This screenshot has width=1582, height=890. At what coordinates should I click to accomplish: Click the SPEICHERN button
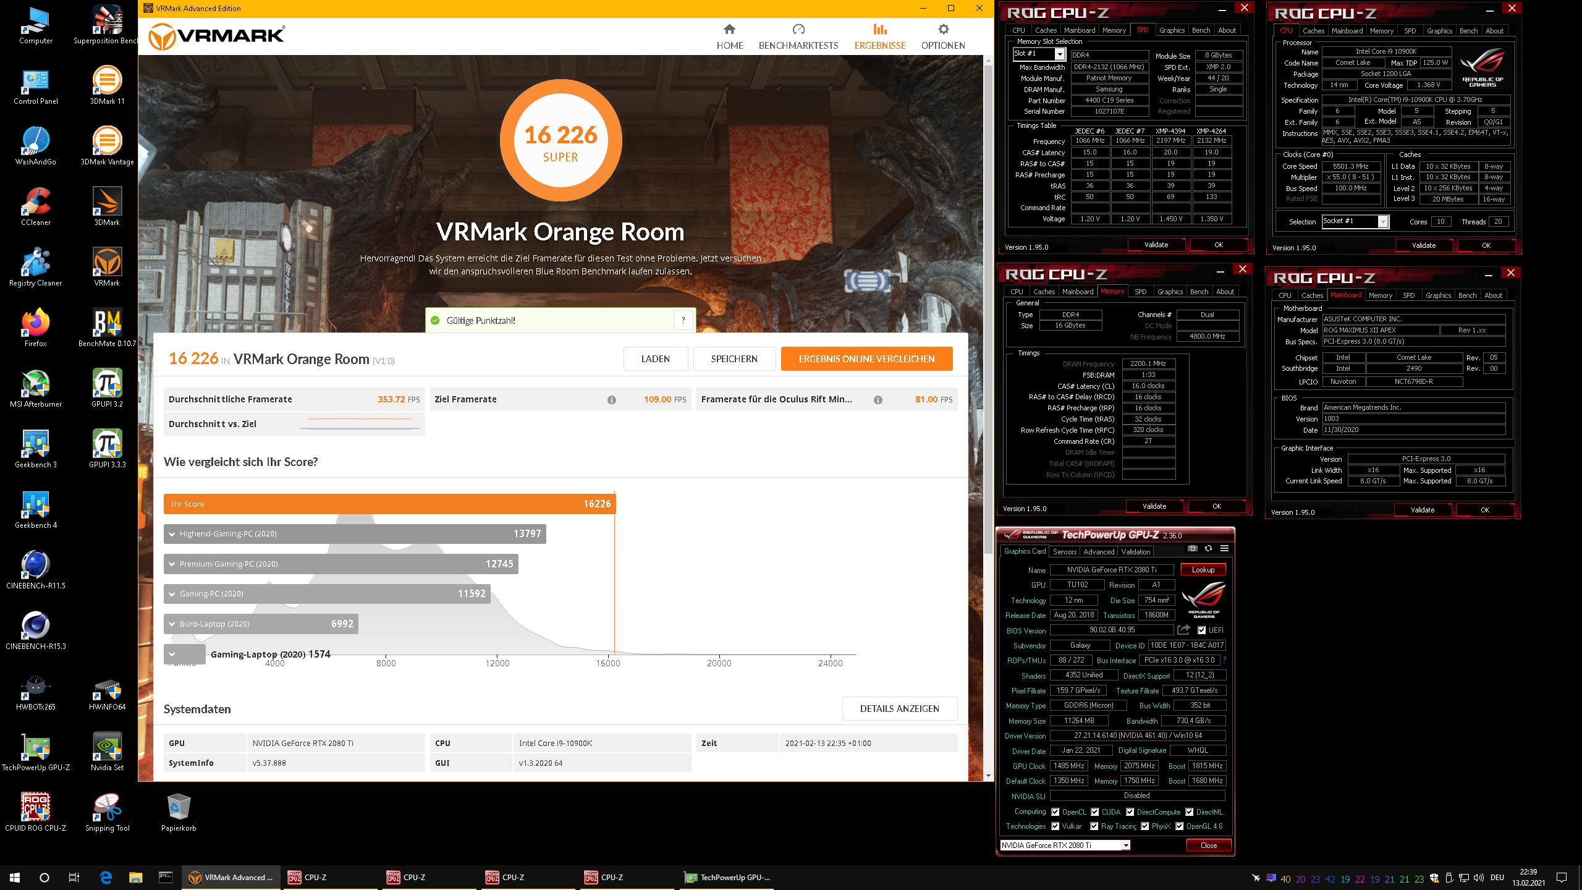tap(734, 358)
